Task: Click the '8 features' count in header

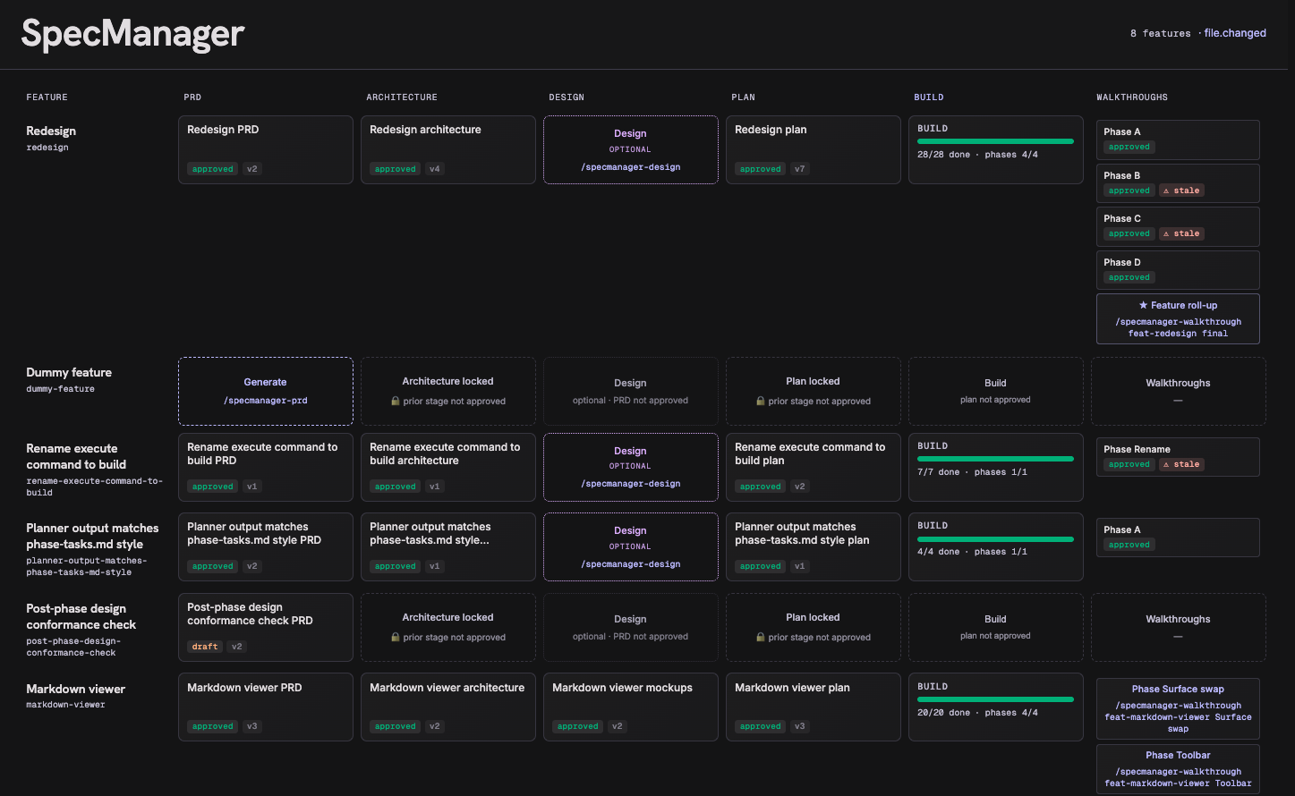Action: pyautogui.click(x=1160, y=33)
